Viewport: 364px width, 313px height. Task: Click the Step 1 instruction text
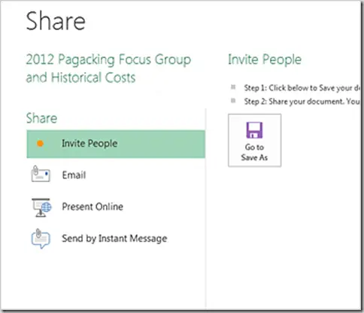click(x=302, y=88)
